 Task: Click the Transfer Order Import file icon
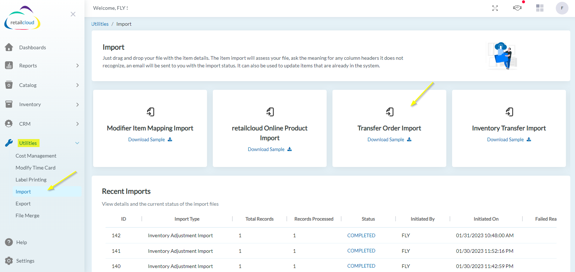(390, 112)
